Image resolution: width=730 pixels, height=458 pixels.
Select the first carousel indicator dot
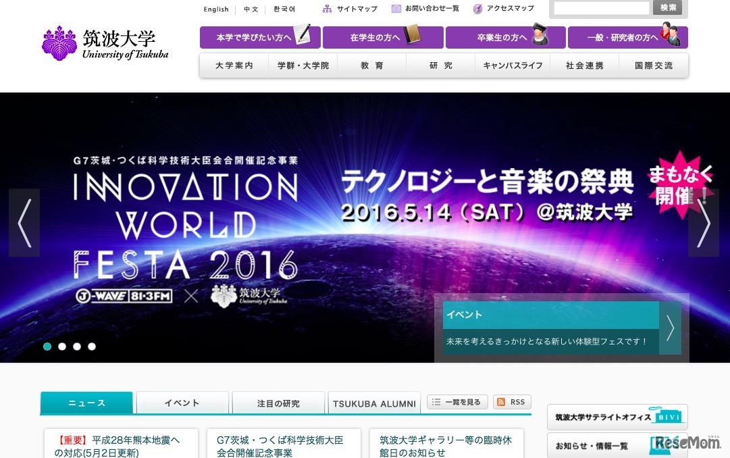pos(47,347)
